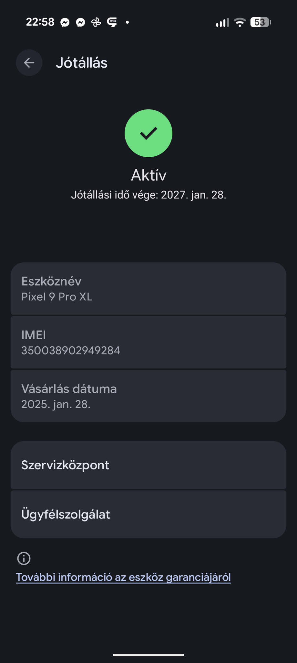Tap the IMEI number row

[148, 343]
